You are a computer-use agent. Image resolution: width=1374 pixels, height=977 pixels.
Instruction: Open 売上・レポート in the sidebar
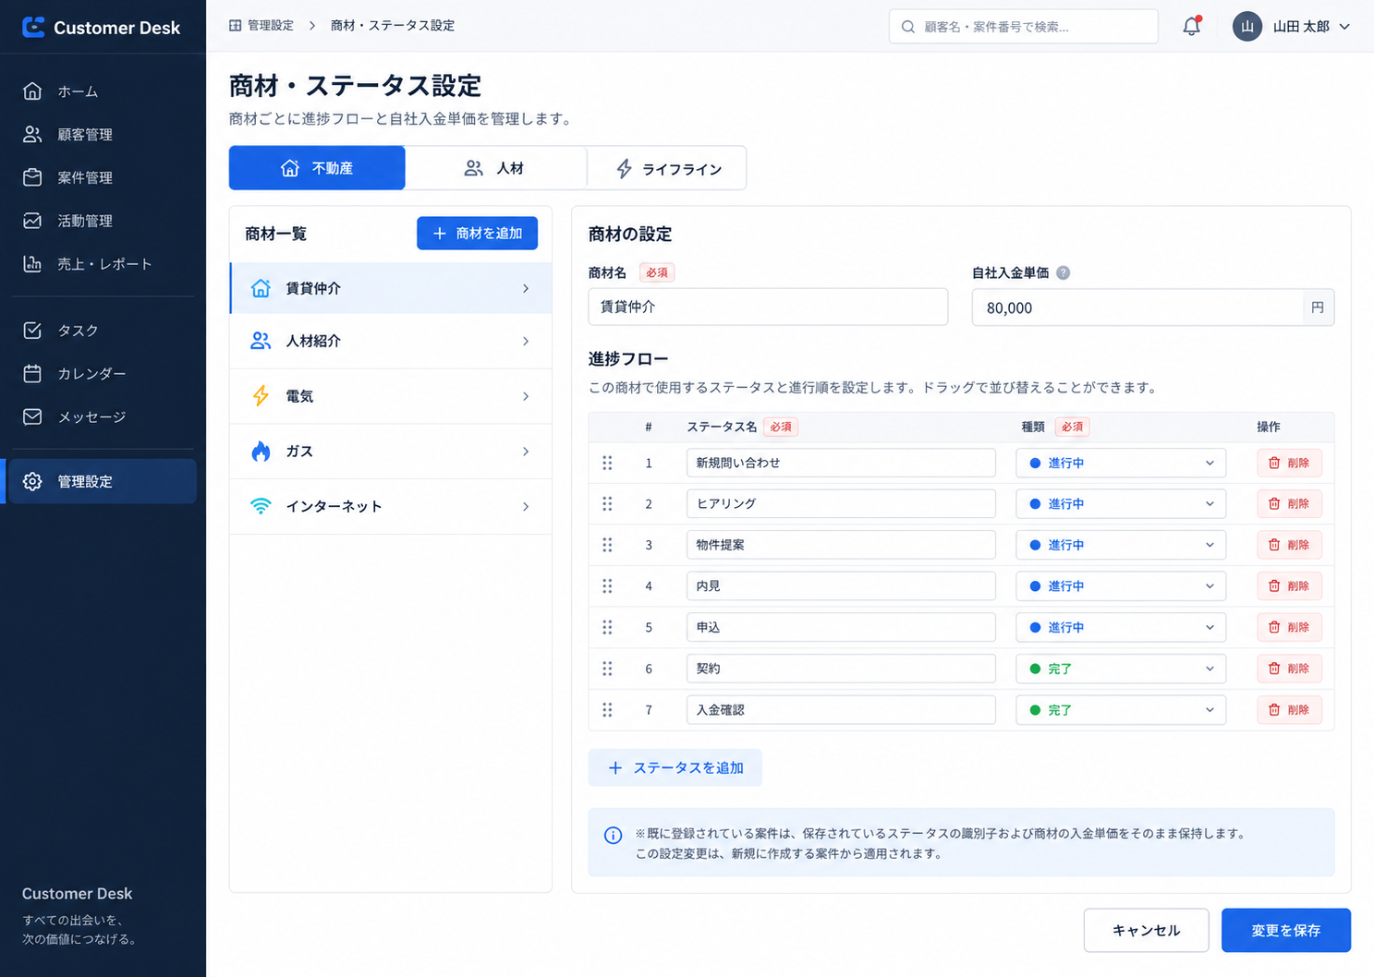pos(103,264)
